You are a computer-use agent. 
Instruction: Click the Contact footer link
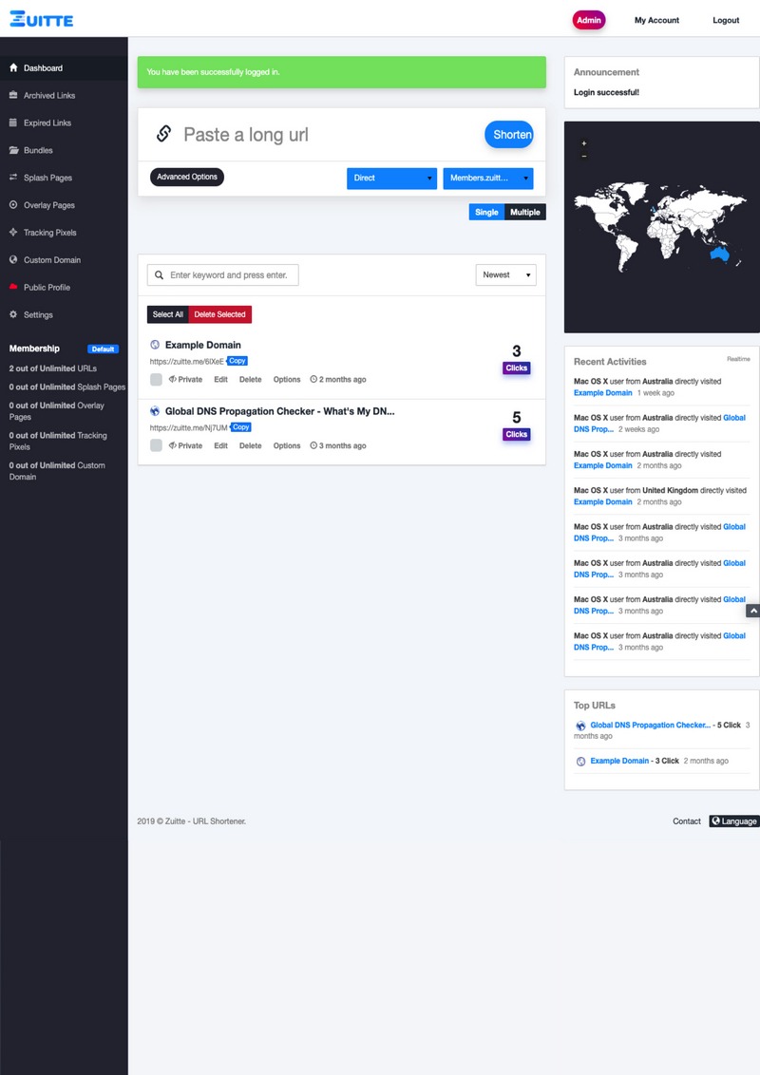point(687,820)
